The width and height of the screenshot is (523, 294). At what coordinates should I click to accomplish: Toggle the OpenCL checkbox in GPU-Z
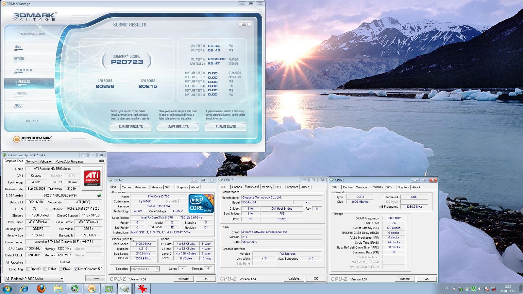click(x=28, y=269)
